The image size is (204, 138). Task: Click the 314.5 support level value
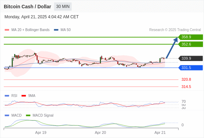[x=186, y=87]
